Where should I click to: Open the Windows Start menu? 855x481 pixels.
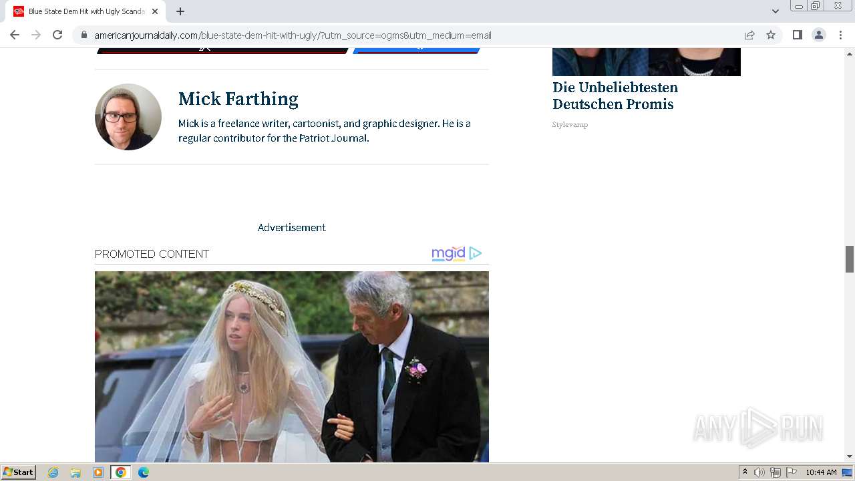(18, 472)
